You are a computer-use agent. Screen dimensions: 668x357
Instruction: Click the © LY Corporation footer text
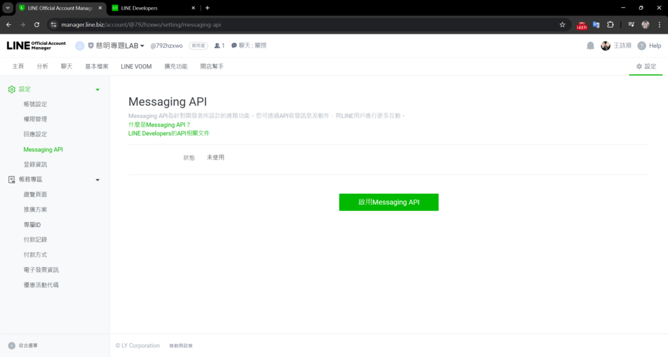(138, 345)
